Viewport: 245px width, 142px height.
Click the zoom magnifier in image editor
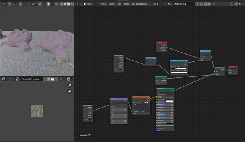70,85
